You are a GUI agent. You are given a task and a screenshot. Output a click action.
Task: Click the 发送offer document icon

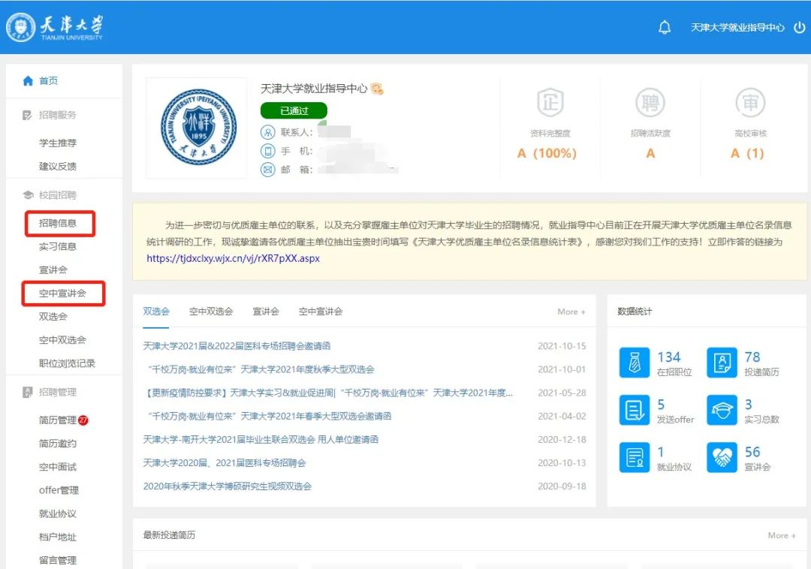(x=635, y=410)
